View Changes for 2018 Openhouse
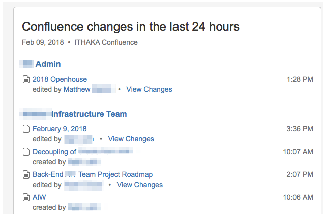The image size is (323, 214). pos(149,89)
